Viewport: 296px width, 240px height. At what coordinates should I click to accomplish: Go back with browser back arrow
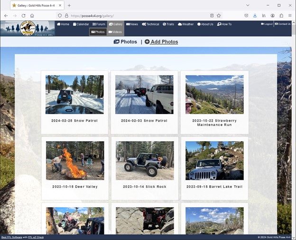(x=6, y=16)
